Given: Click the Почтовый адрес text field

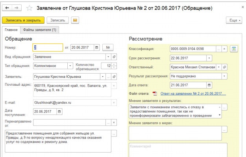Looking at the screenshot, I should coord(72,90).
